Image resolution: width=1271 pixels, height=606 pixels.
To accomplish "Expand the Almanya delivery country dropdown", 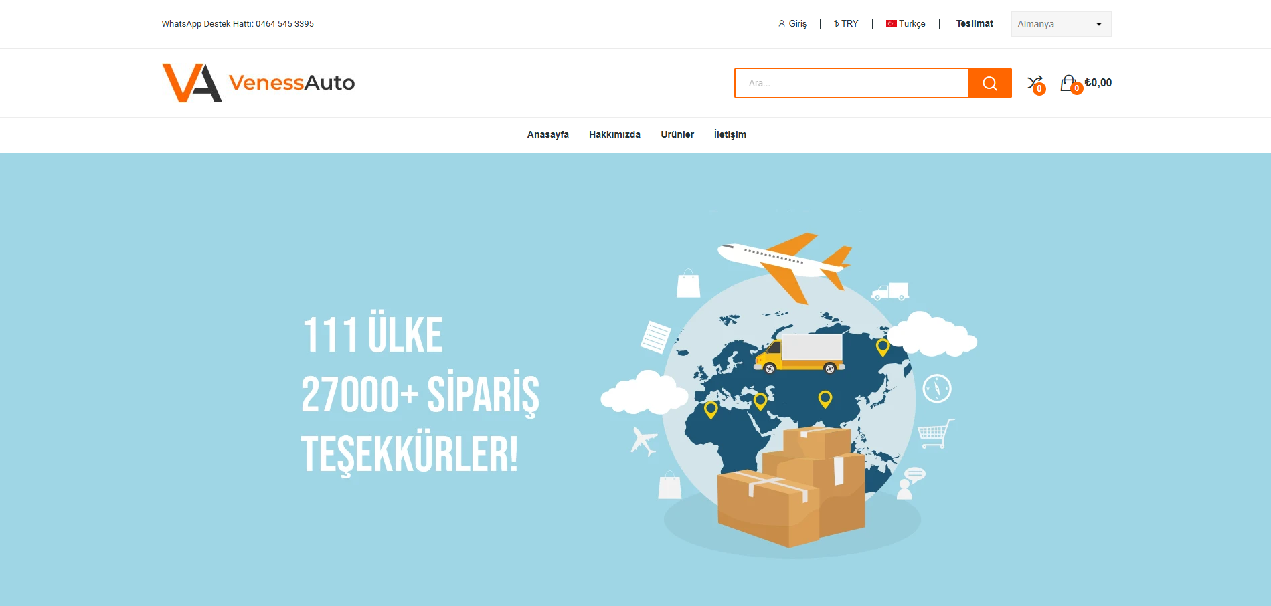I will 1061,24.
